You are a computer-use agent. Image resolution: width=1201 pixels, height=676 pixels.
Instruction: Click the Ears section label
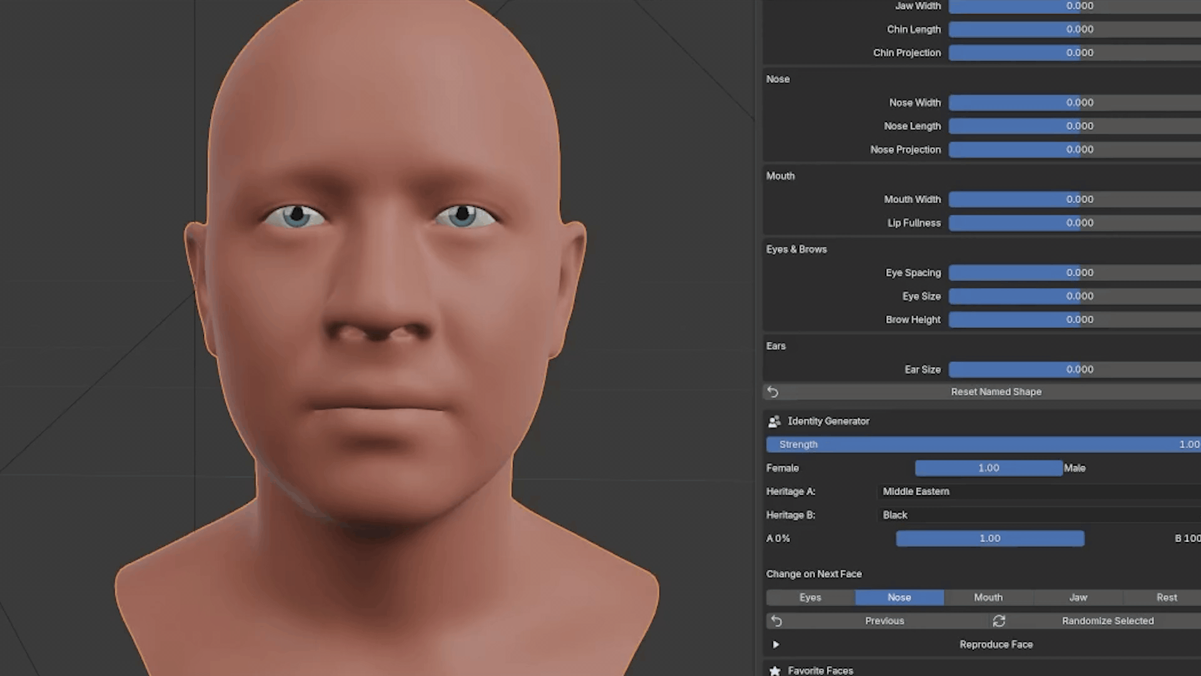click(776, 346)
